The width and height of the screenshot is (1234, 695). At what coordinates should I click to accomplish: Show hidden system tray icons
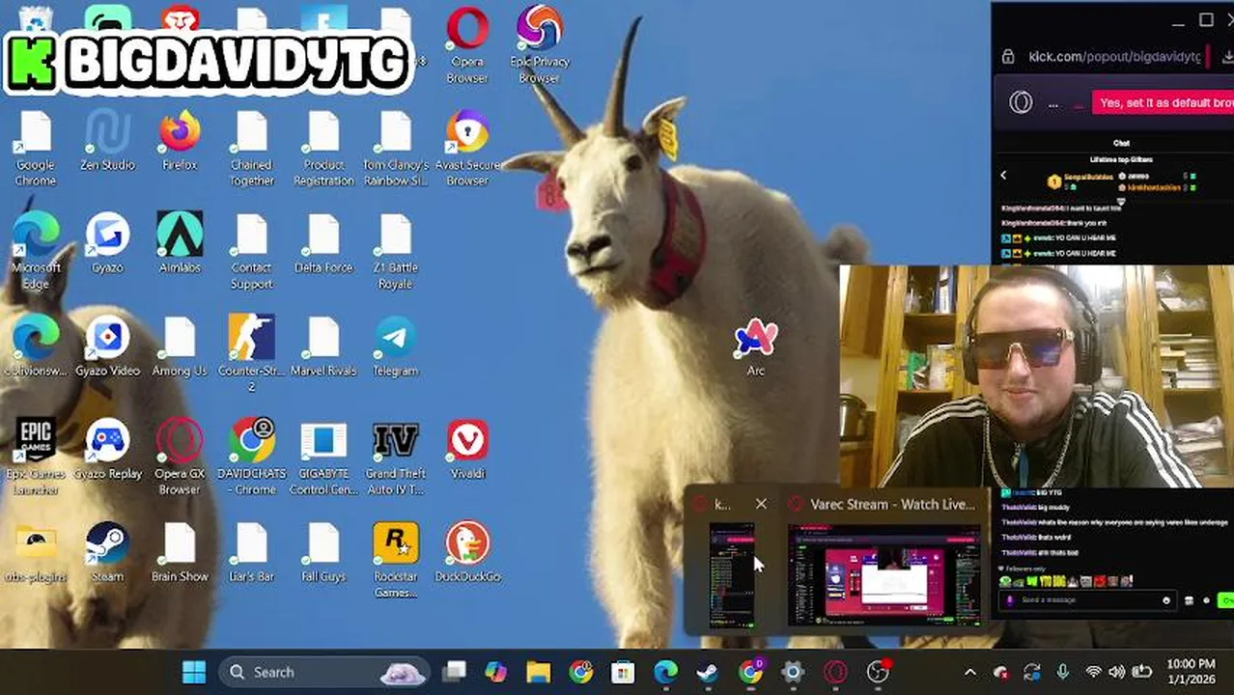click(x=970, y=672)
